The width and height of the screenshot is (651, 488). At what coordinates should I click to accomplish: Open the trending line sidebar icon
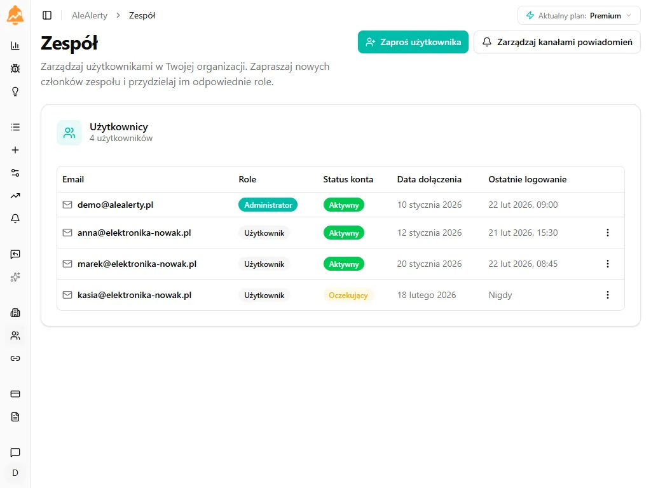[15, 196]
